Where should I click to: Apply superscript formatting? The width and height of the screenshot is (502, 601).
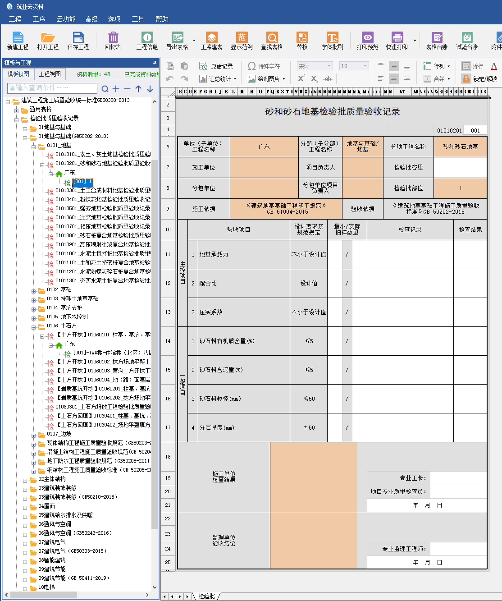pyautogui.click(x=301, y=78)
